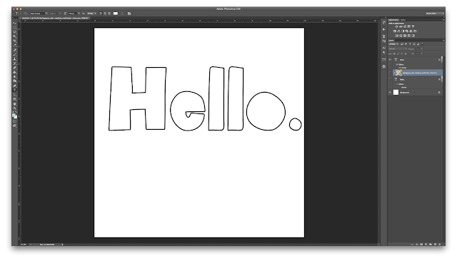Screen dimensions: 457x261
Task: Select the Layers panel tab
Action: (391, 41)
